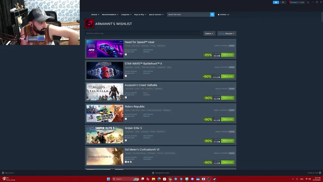Open File Explorer from taskbar
Image resolution: width=323 pixels, height=182 pixels.
point(153,179)
